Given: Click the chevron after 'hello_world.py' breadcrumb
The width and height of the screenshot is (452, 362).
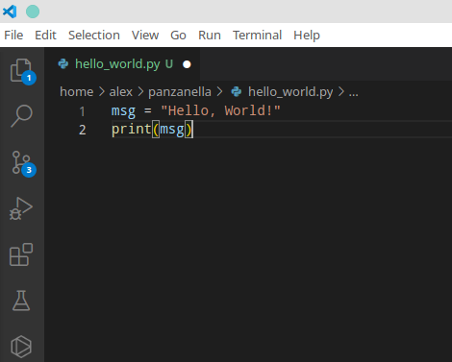Looking at the screenshot, I should (341, 92).
